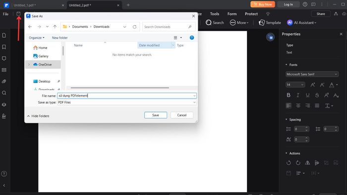Open the vertical text alignment dropdown
Screen dimensions: 347x195
pyautogui.click(x=329, y=106)
